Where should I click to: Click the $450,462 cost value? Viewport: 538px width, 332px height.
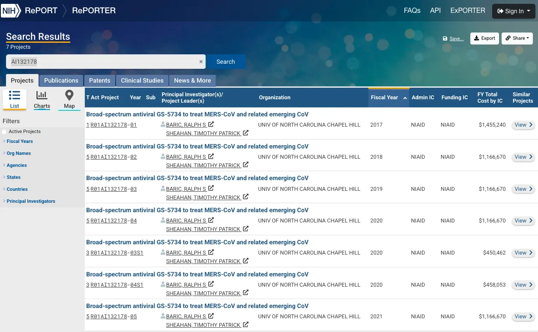(x=494, y=253)
